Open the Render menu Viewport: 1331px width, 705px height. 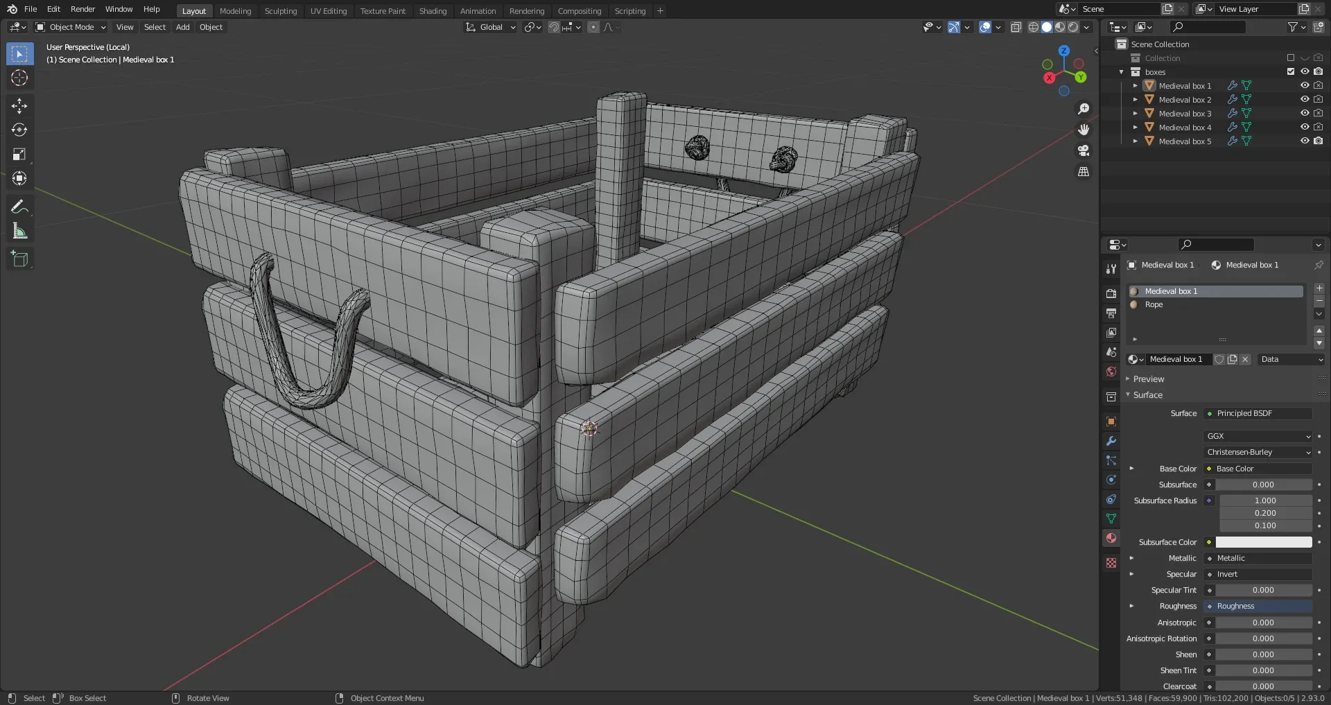(82, 9)
